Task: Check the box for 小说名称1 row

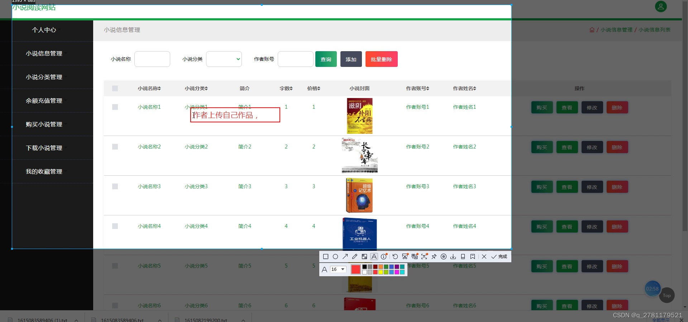Action: click(115, 107)
